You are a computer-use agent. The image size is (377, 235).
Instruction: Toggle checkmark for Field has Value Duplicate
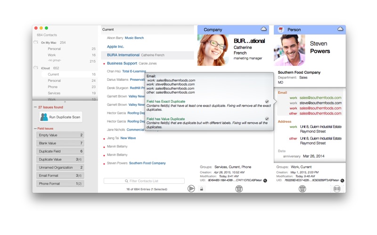[267, 119]
